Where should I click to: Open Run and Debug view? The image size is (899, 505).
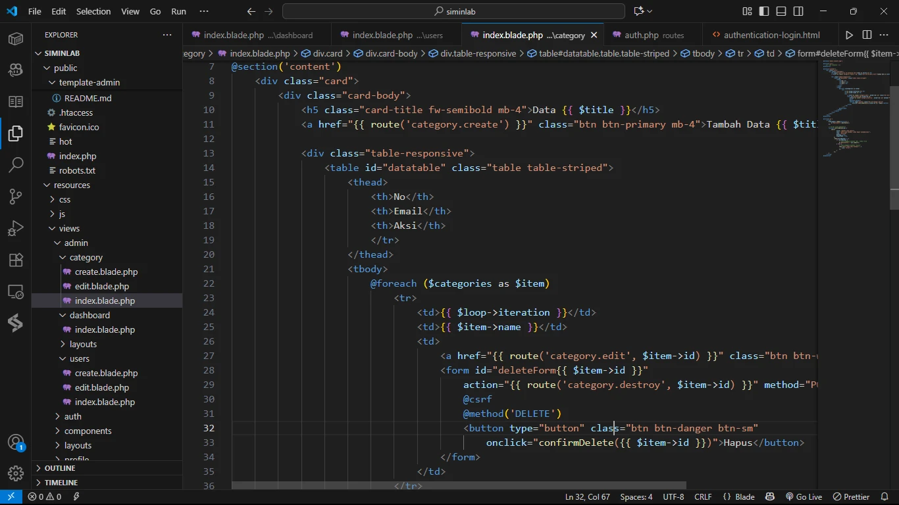tap(16, 228)
